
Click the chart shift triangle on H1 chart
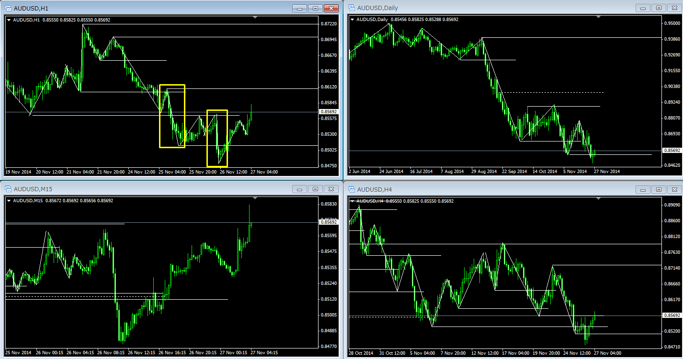pyautogui.click(x=255, y=18)
